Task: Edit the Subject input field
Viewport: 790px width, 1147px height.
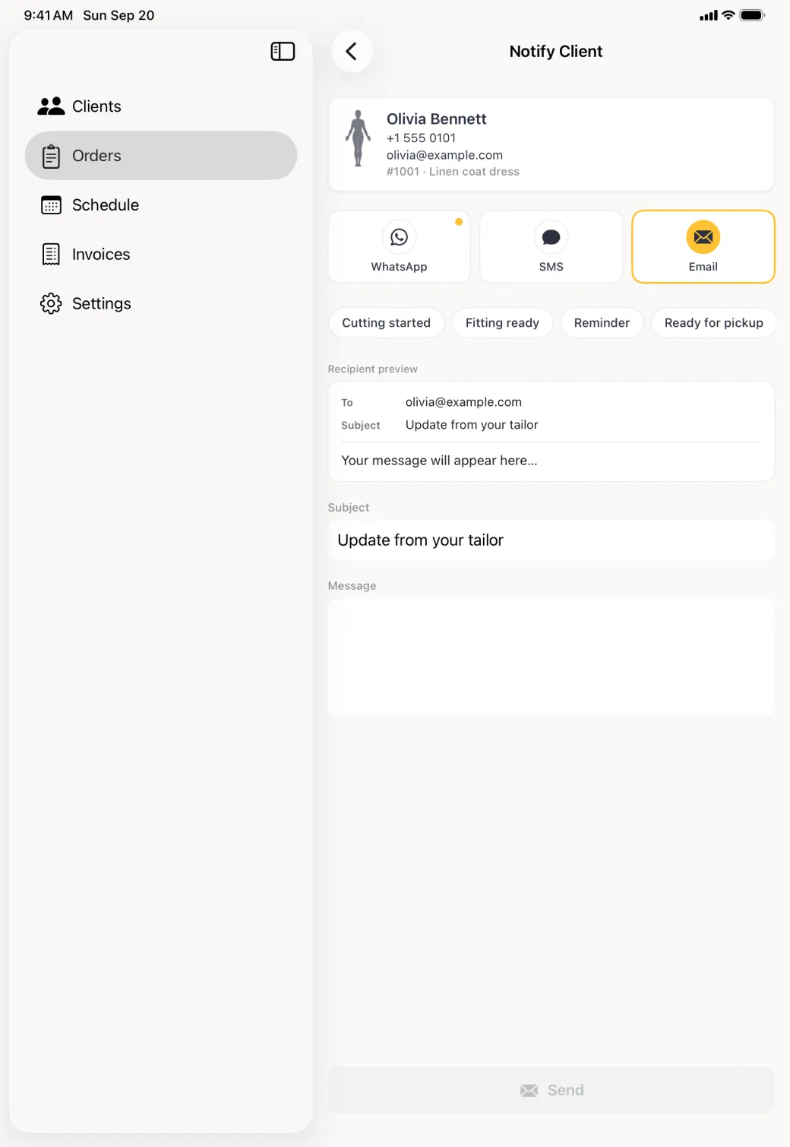Action: pyautogui.click(x=551, y=540)
